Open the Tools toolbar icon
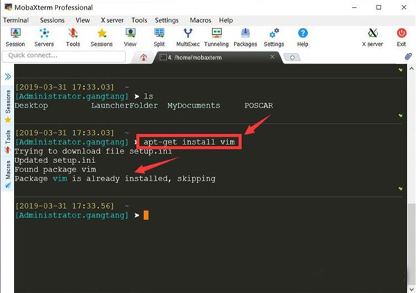 (x=73, y=37)
